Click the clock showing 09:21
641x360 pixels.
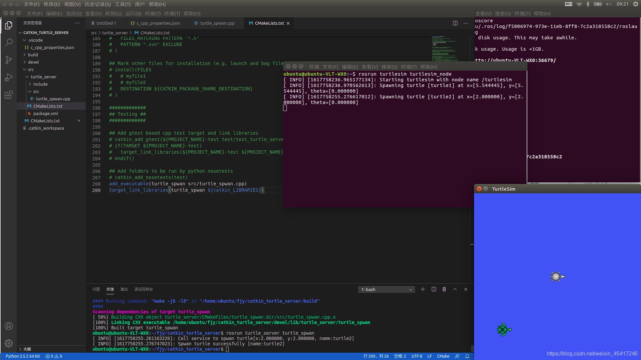point(622,4)
